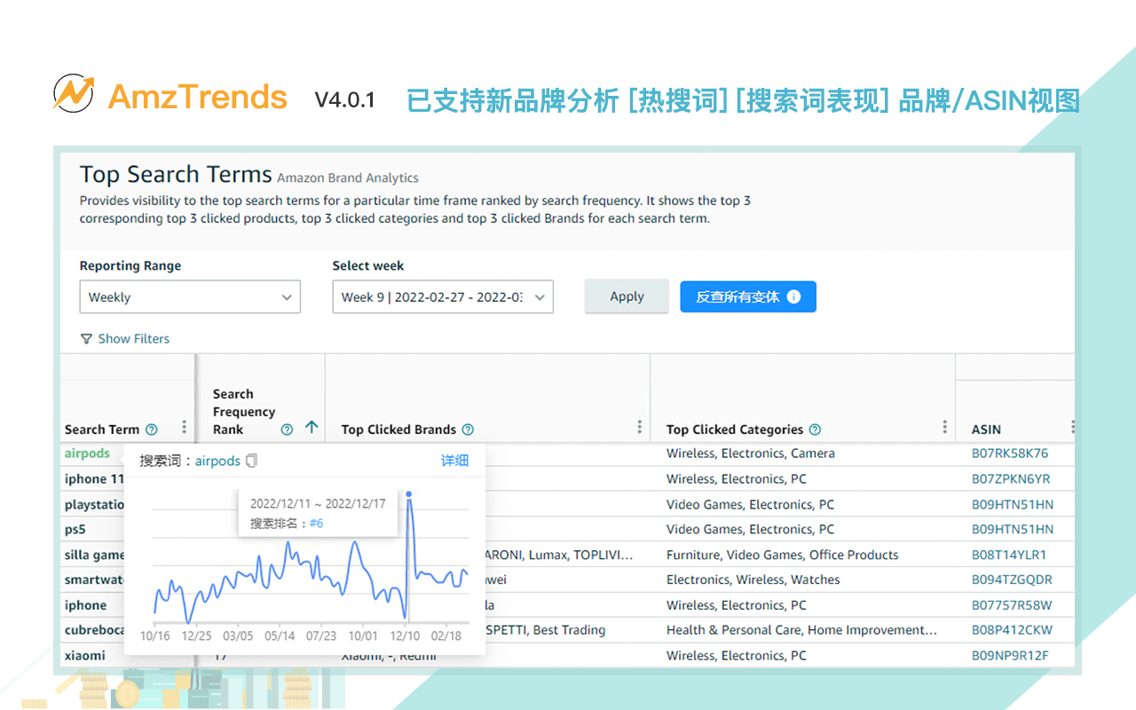The image size is (1136, 710).
Task: Click the Apply button
Action: (x=627, y=296)
